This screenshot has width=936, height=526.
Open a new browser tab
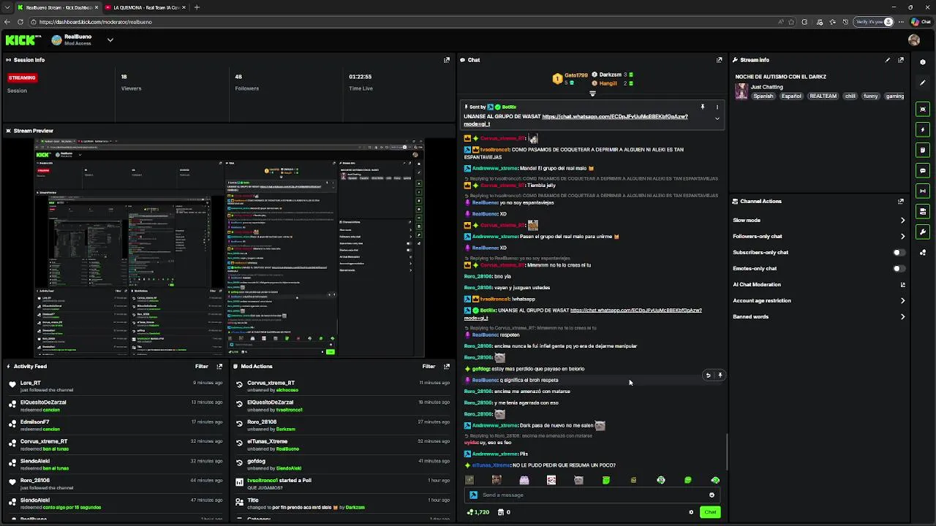coord(196,7)
